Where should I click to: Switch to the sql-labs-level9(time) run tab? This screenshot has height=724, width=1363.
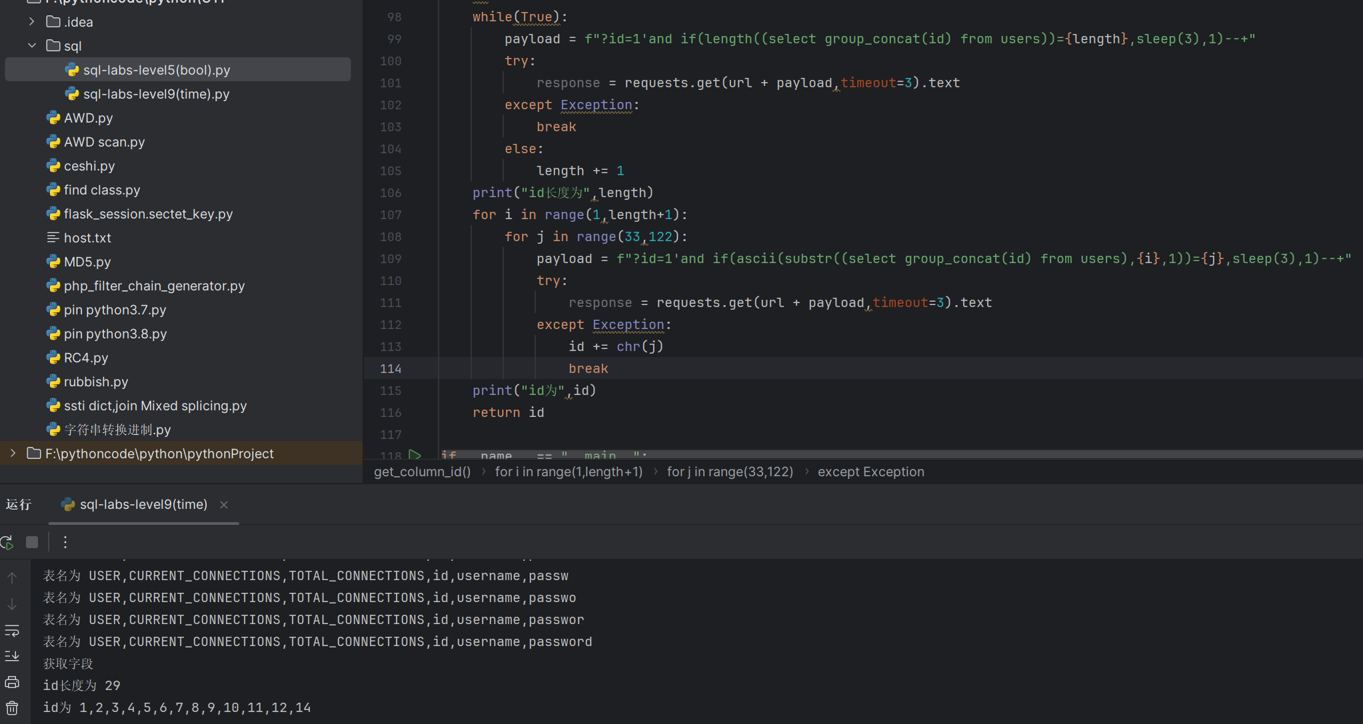tap(143, 504)
